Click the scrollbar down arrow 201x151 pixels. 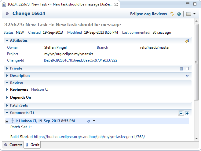pos(196,138)
